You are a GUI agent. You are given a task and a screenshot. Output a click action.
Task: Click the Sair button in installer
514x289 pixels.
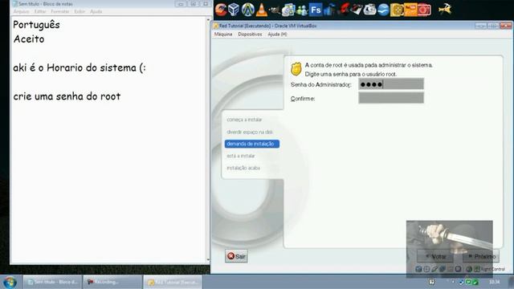(236, 256)
